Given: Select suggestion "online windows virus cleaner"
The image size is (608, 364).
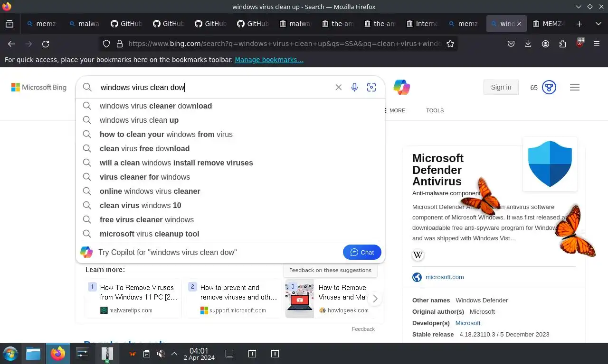Looking at the screenshot, I should pos(230,191).
